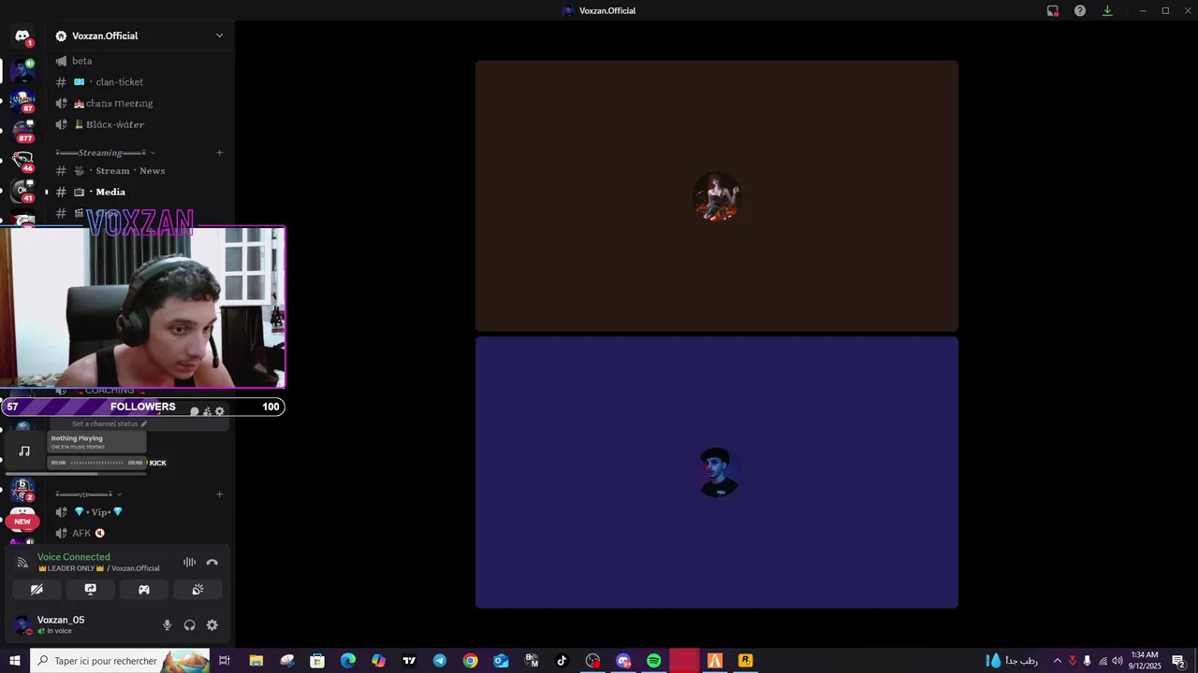Screen dimensions: 1198x673
Task: Turn on camera in voice panel
Action: click(37, 590)
